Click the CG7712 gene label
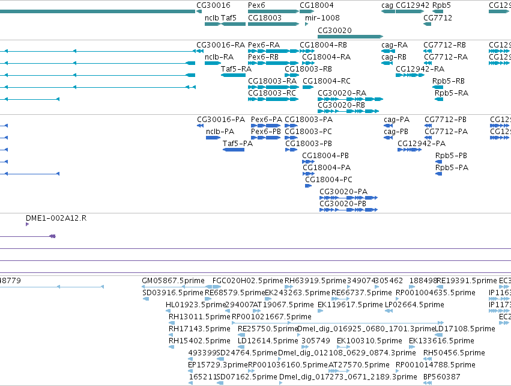This screenshot has width=511, height=386. tap(438, 17)
